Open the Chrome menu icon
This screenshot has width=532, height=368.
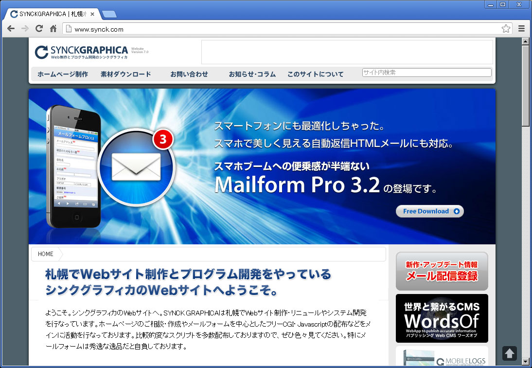(521, 29)
